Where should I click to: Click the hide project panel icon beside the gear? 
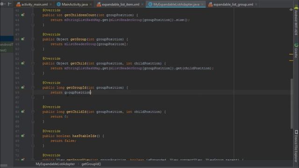[x=9, y=4]
